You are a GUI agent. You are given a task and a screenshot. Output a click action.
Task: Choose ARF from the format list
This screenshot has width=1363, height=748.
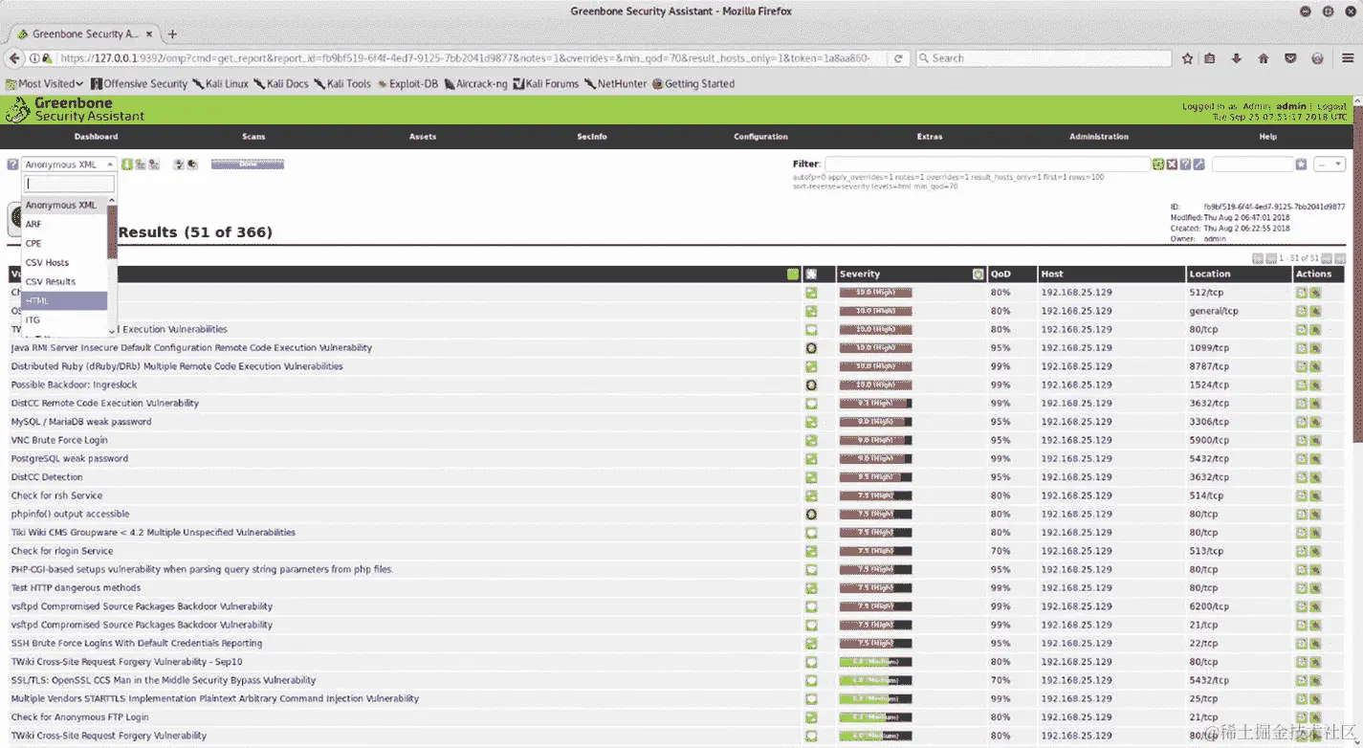point(64,224)
